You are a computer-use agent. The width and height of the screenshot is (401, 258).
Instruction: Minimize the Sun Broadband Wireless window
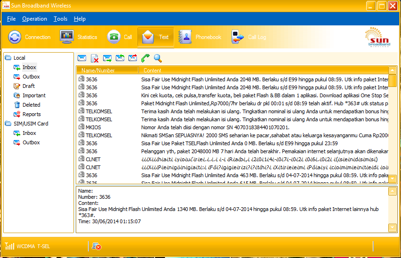tap(371, 6)
